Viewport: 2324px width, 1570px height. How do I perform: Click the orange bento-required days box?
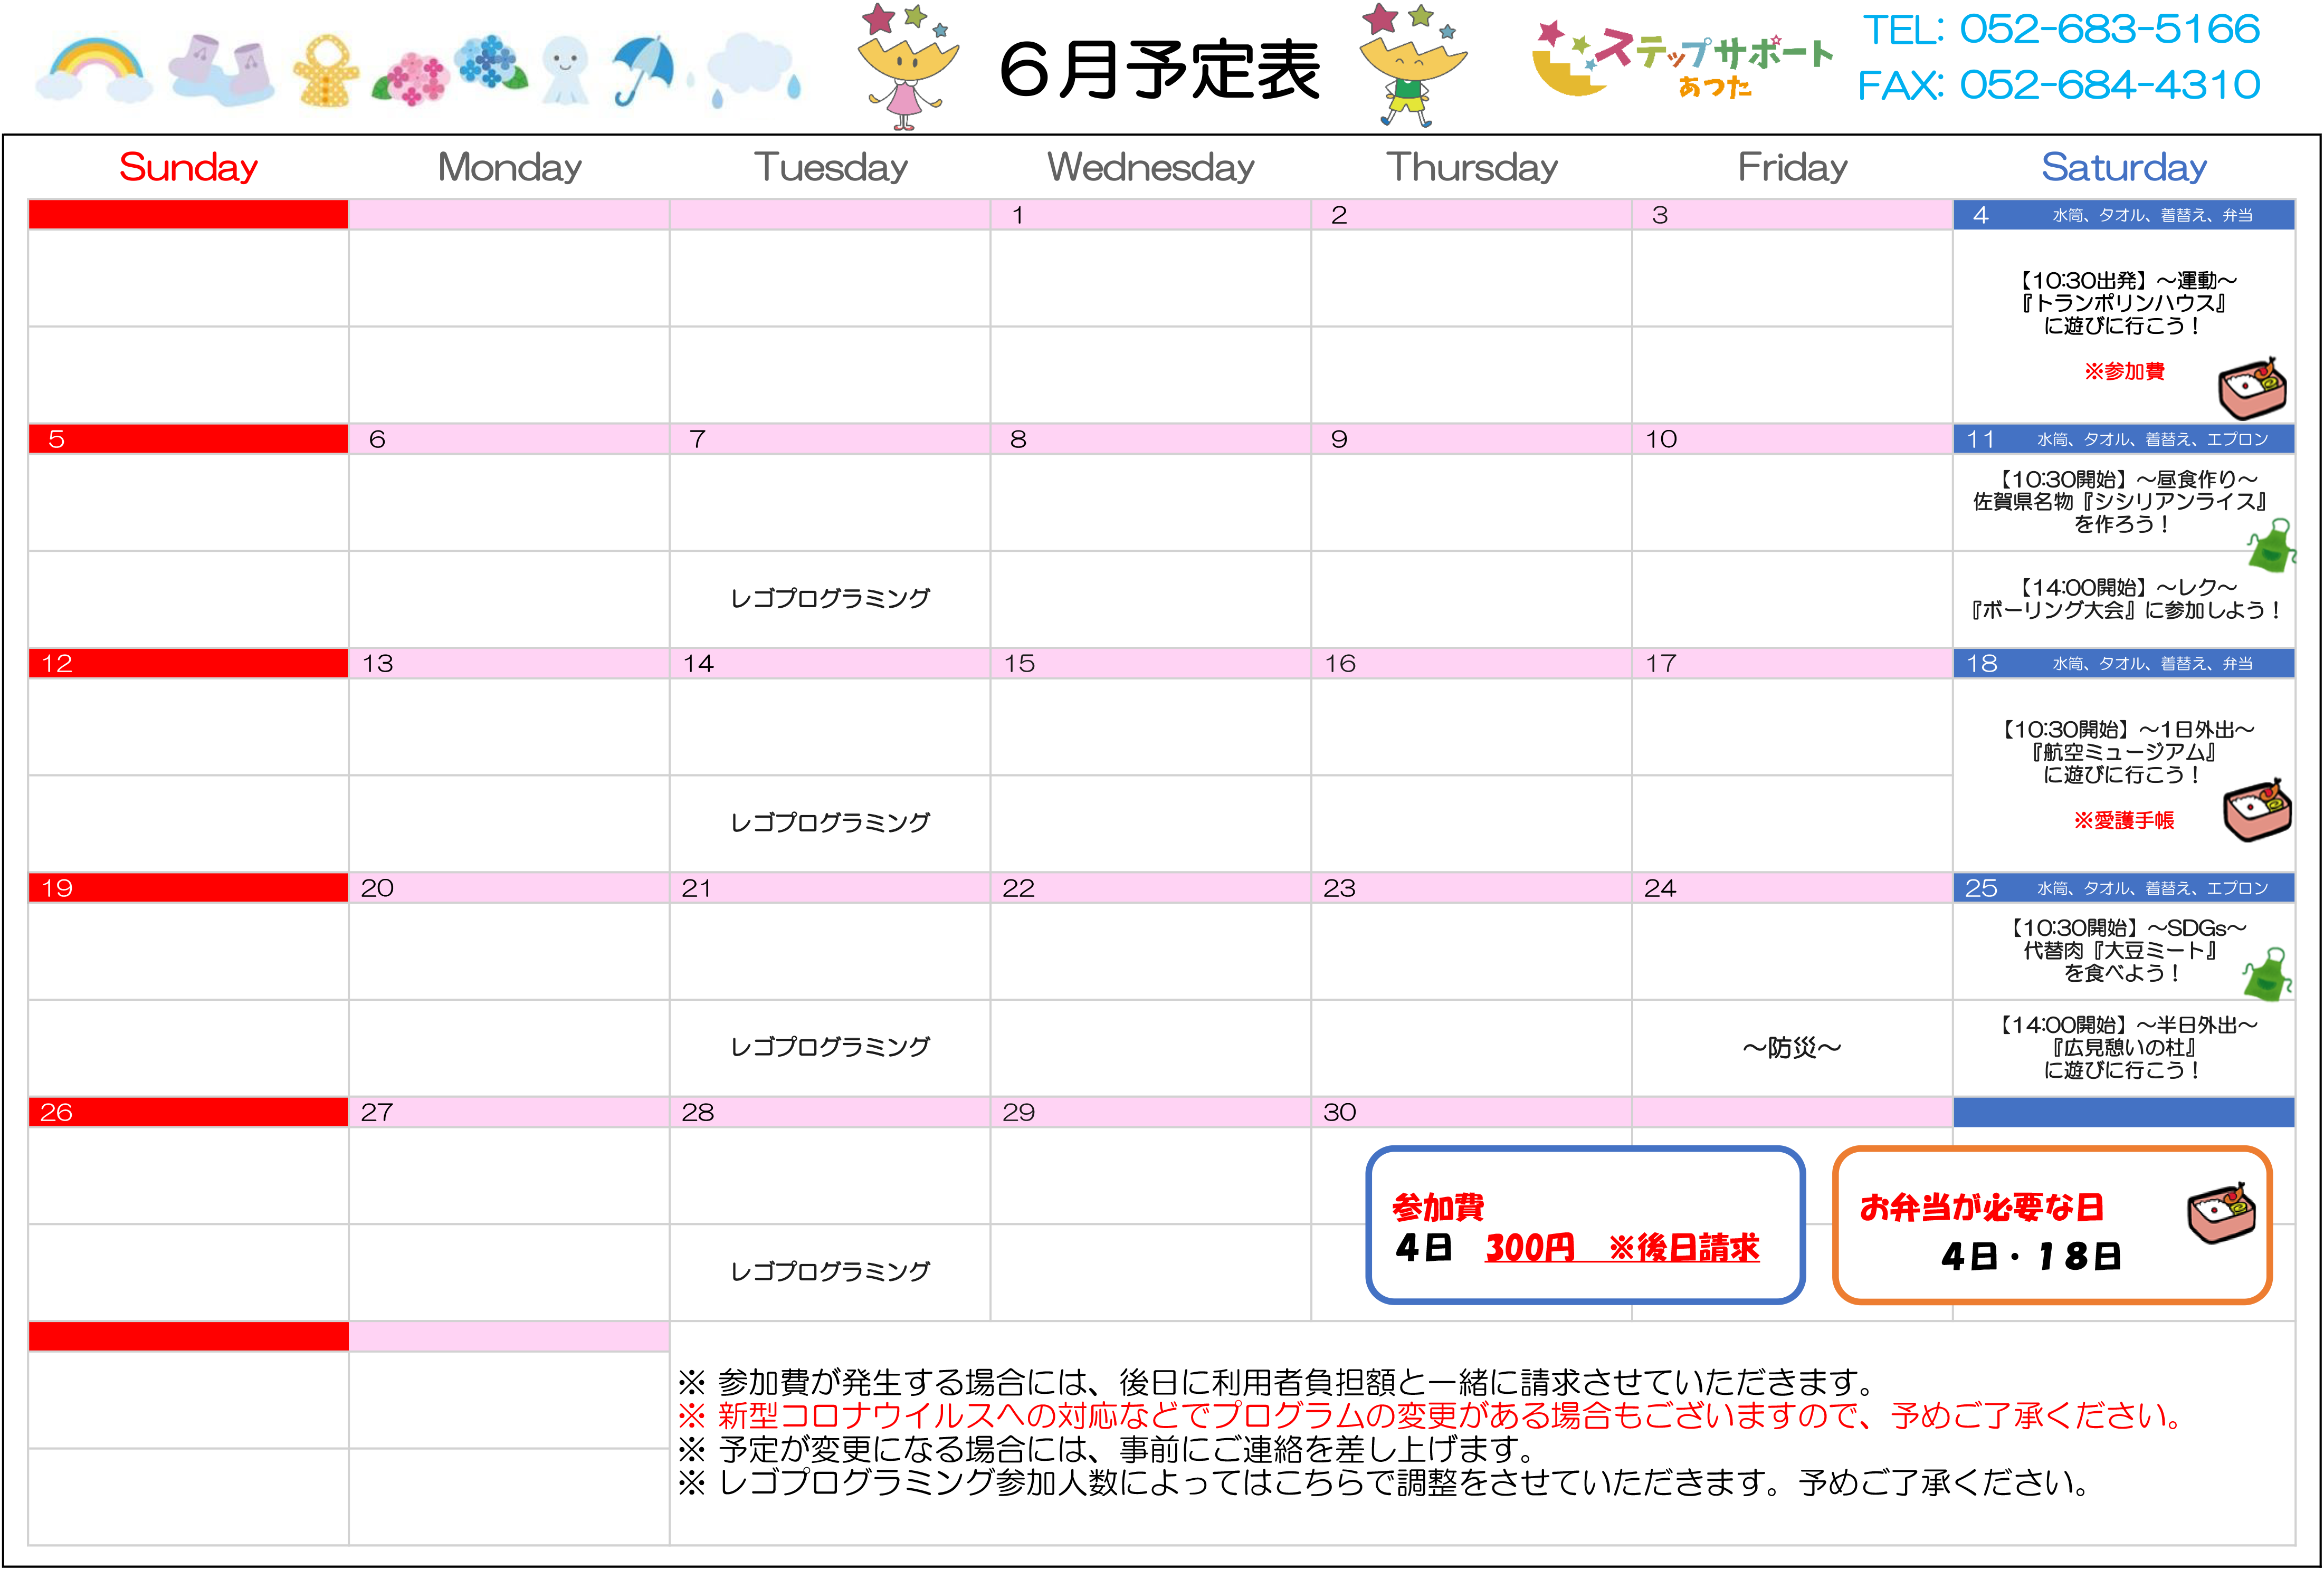2052,1225
